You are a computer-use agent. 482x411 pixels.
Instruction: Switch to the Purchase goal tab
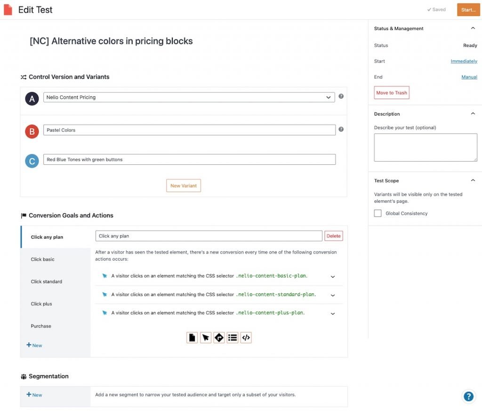(41, 326)
